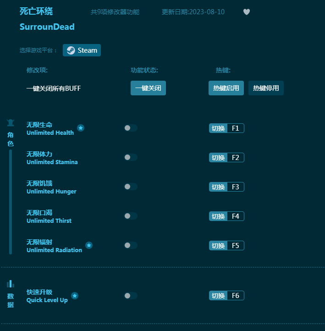This screenshot has height=331, width=325.
Task: Enable the Unlimited Stamina switch
Action: [x=131, y=157]
